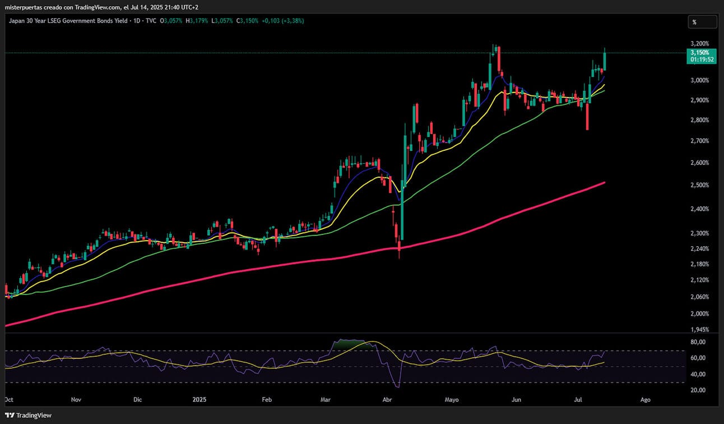Image resolution: width=724 pixels, height=424 pixels.
Task: Click the TradingView logo at bottom left
Action: 28,415
